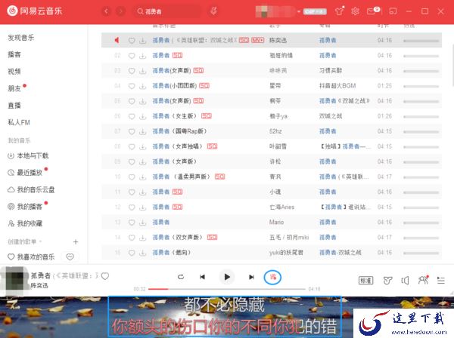Open 标准 sound quality selector
The image size is (454, 338).
pyautogui.click(x=366, y=280)
